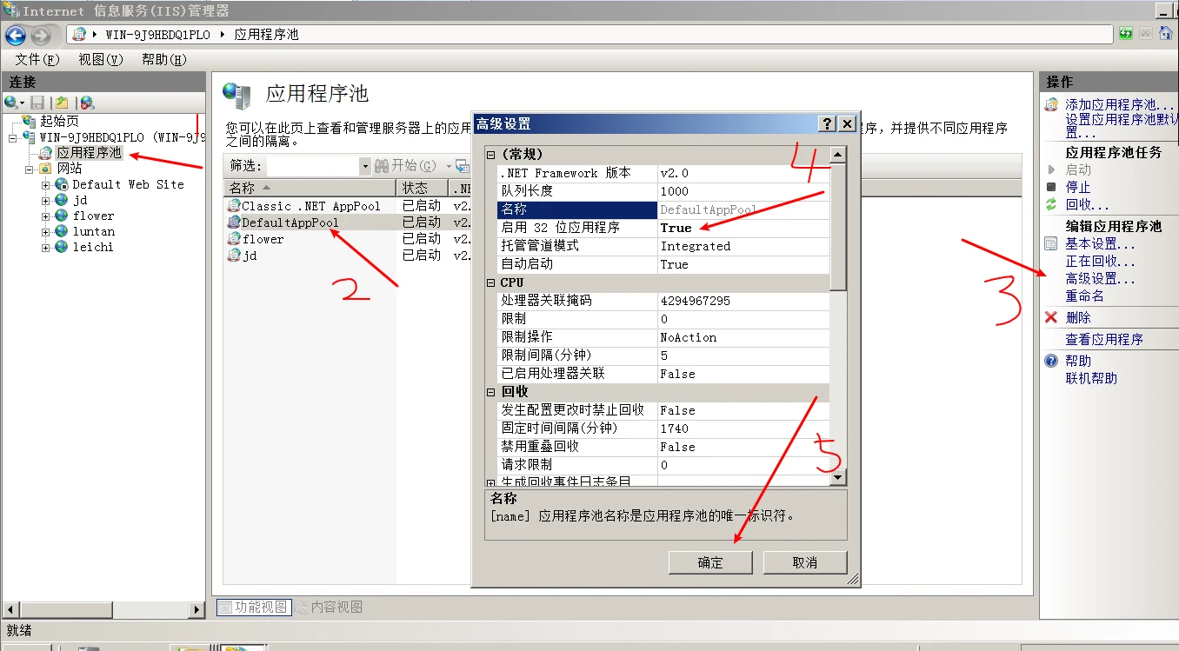
Task: Click the globe icon beside luntan in tree
Action: pos(61,231)
